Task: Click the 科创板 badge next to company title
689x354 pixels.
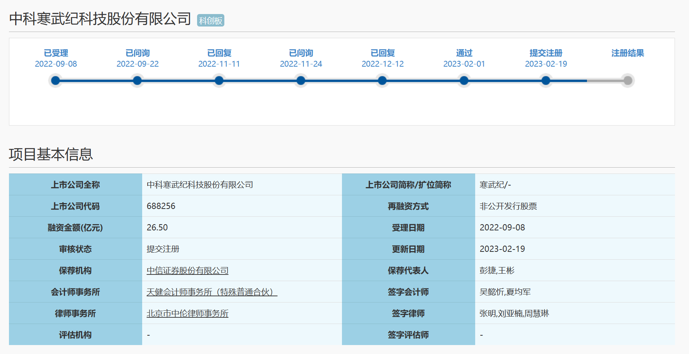Action: (211, 21)
